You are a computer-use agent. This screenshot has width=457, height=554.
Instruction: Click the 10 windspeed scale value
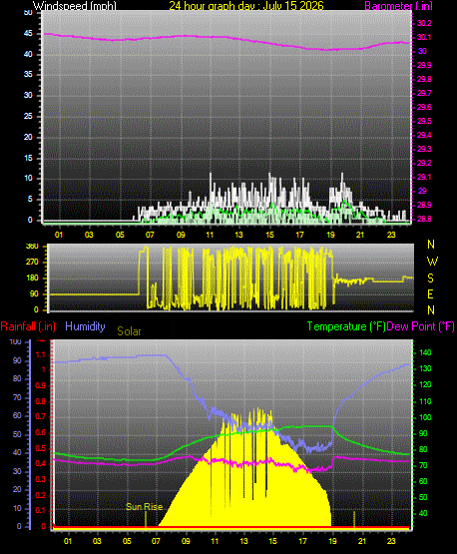pos(28,178)
